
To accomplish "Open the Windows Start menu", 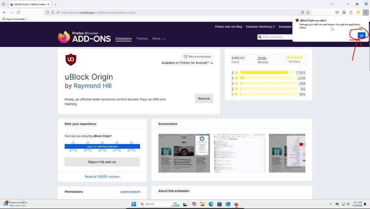I will pyautogui.click(x=134, y=204).
